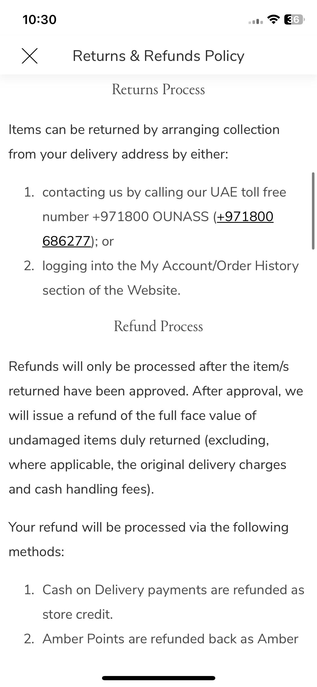Click the vertical scrollbar thumb
The height and width of the screenshot is (687, 317).
point(313,211)
